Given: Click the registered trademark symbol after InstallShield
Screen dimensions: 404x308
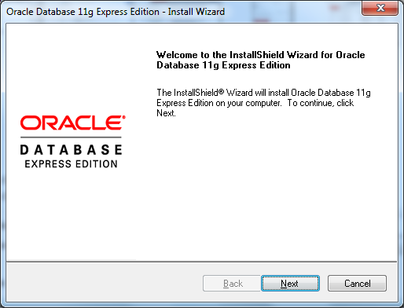Looking at the screenshot, I should 221,91.
